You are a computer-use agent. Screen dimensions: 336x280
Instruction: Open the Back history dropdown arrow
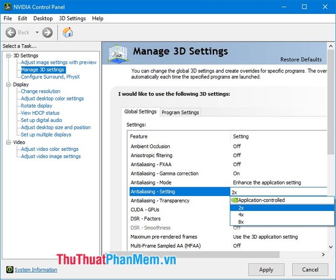pyautogui.click(x=37, y=32)
